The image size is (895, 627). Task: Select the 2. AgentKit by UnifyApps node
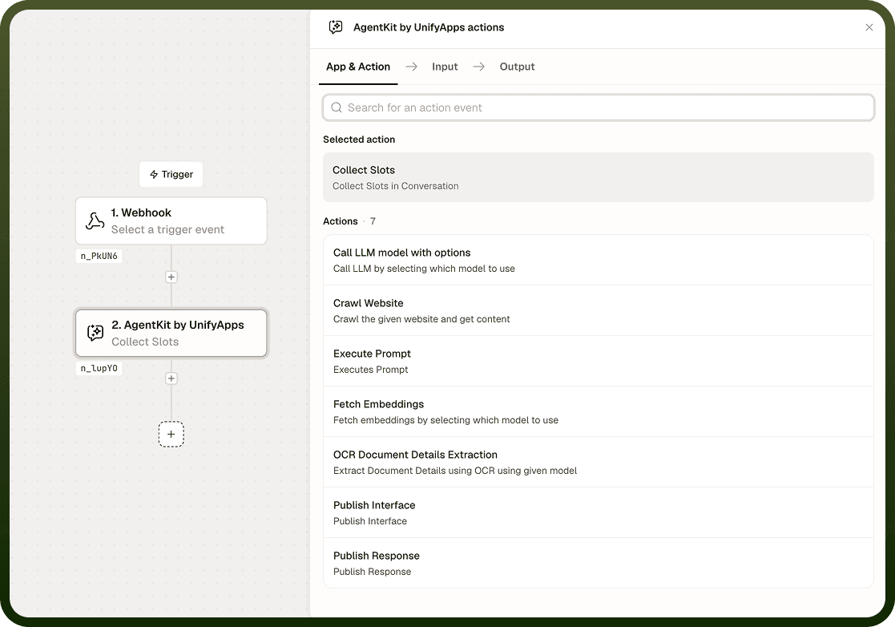click(x=171, y=333)
